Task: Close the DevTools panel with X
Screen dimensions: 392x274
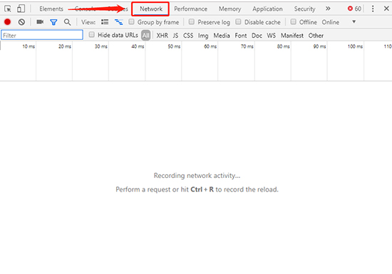Action: 386,9
